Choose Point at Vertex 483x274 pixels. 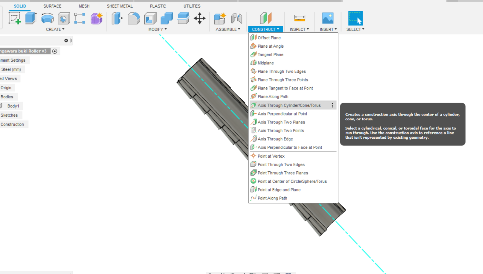(x=293, y=156)
